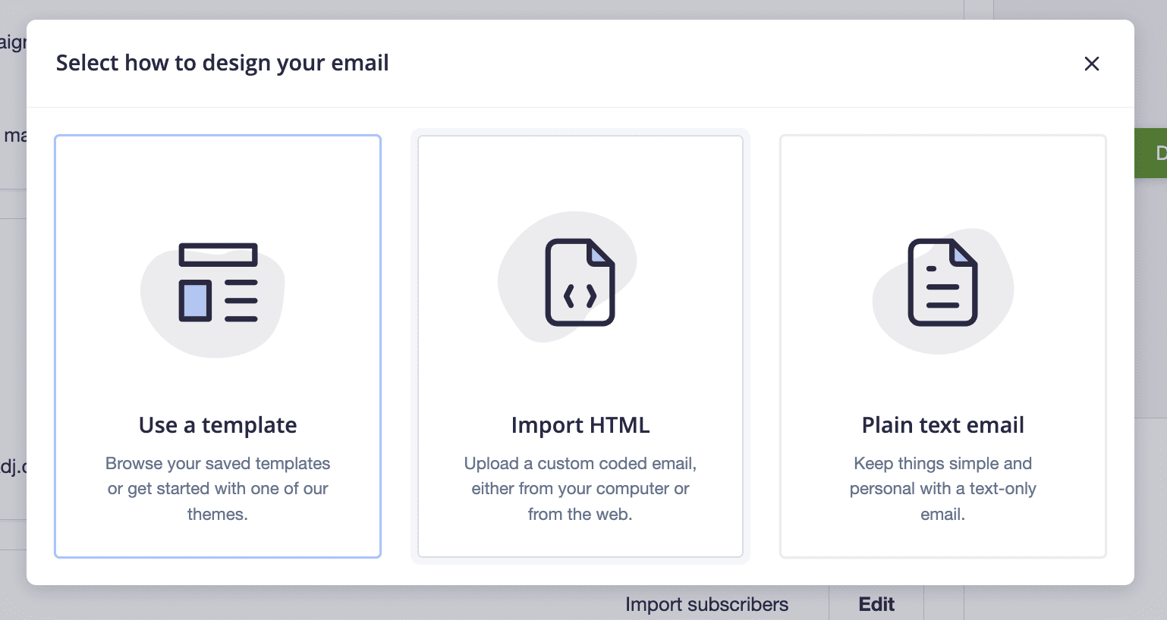Click the plain text document icon

coord(943,282)
